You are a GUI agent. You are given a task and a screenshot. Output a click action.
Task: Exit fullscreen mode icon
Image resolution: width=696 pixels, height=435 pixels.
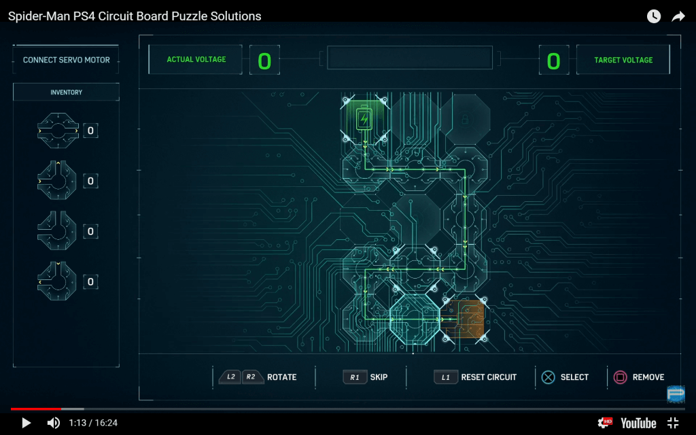click(673, 423)
